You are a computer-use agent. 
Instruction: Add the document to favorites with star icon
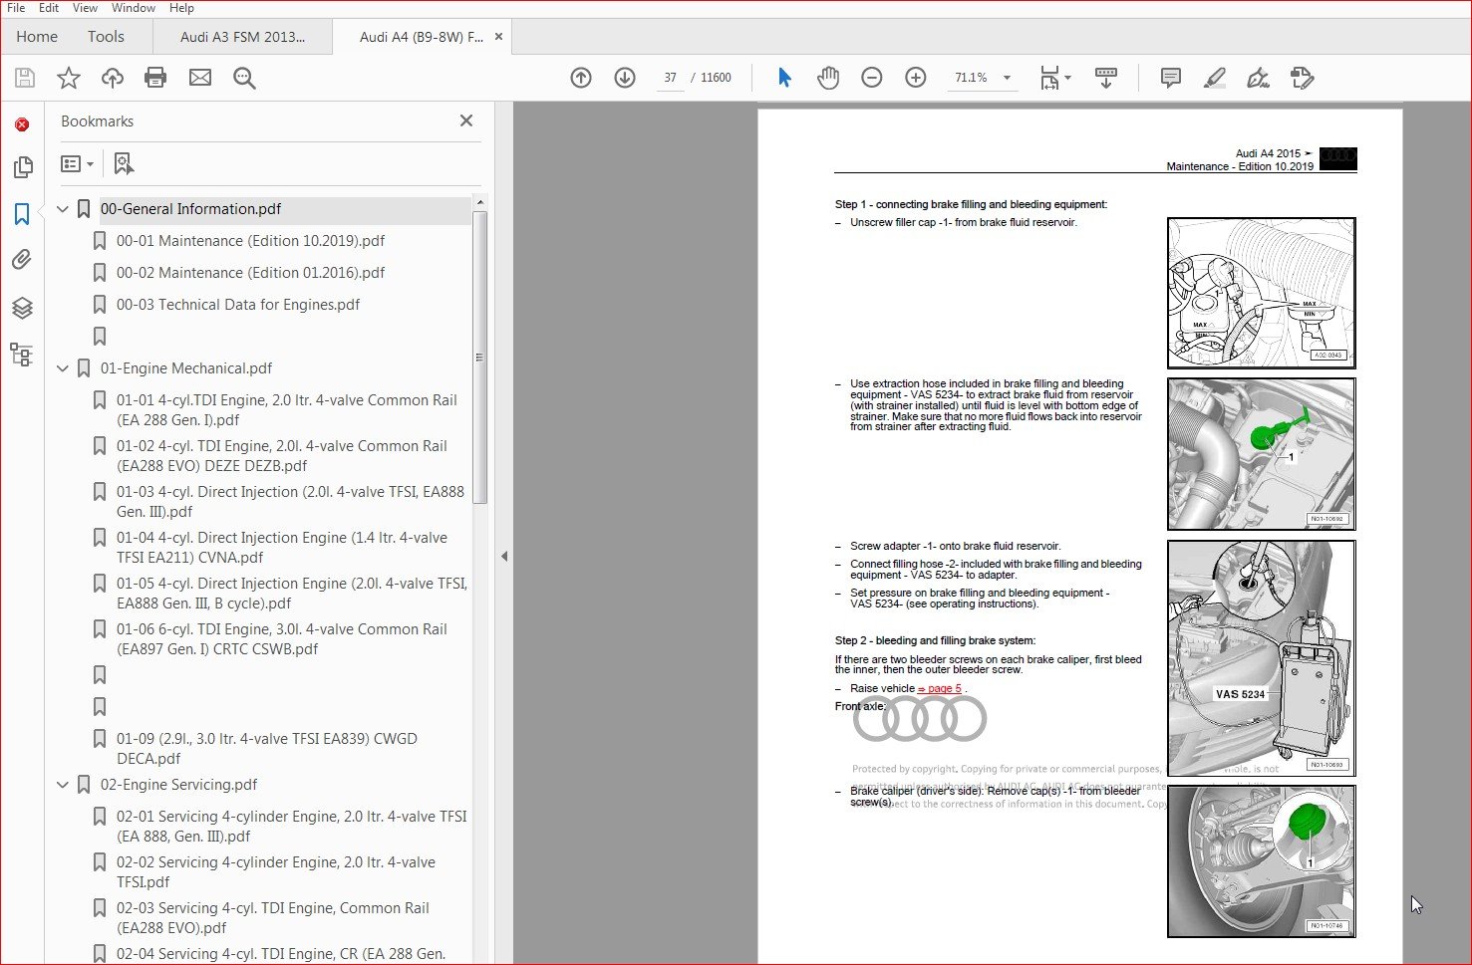coord(69,78)
